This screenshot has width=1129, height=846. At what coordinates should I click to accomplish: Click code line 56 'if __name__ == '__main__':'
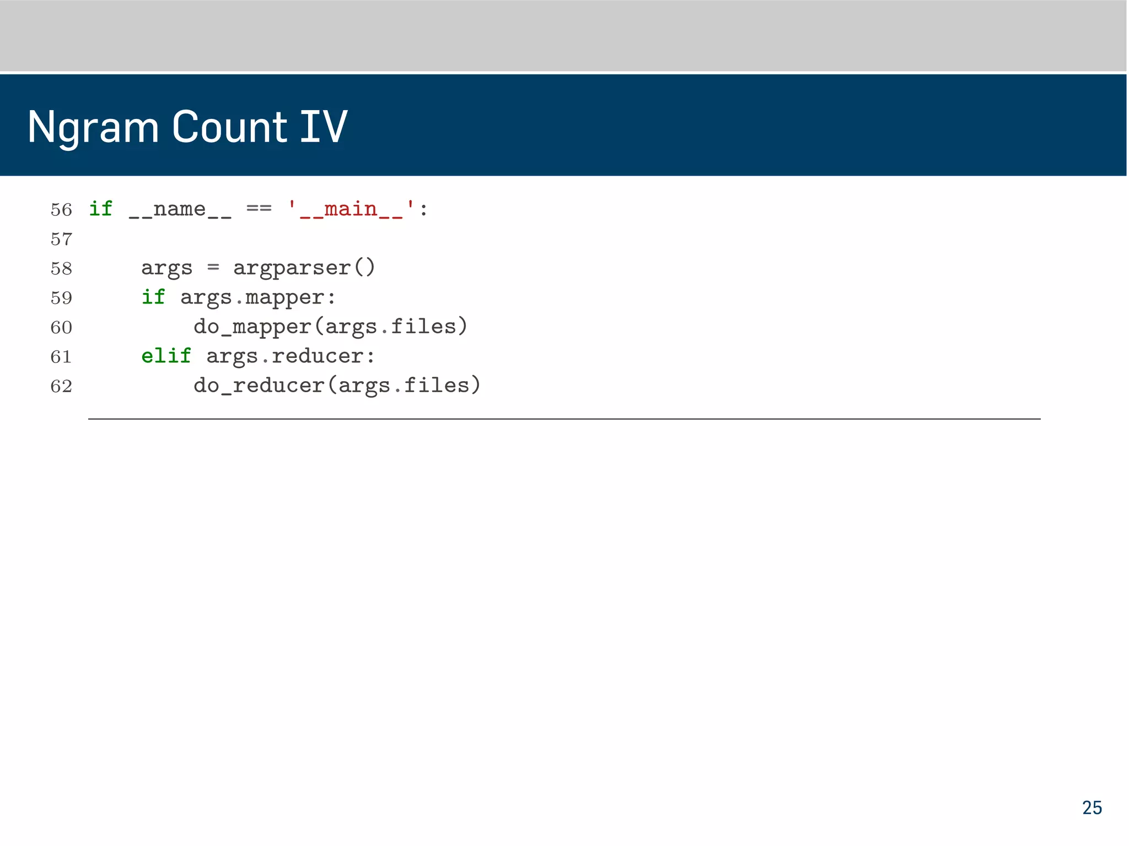click(x=258, y=209)
